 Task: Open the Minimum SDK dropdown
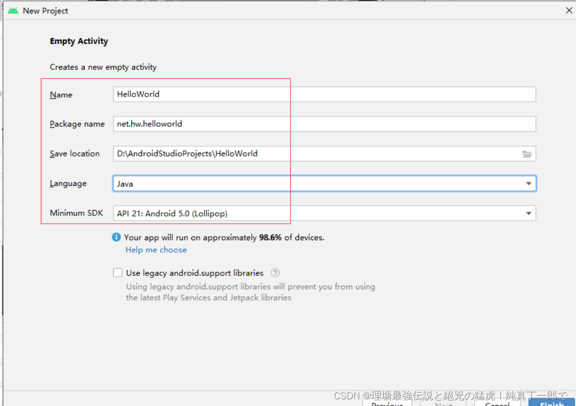point(325,213)
